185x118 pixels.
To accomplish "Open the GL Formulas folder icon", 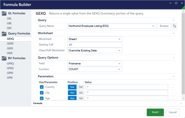I will tap(4, 14).
